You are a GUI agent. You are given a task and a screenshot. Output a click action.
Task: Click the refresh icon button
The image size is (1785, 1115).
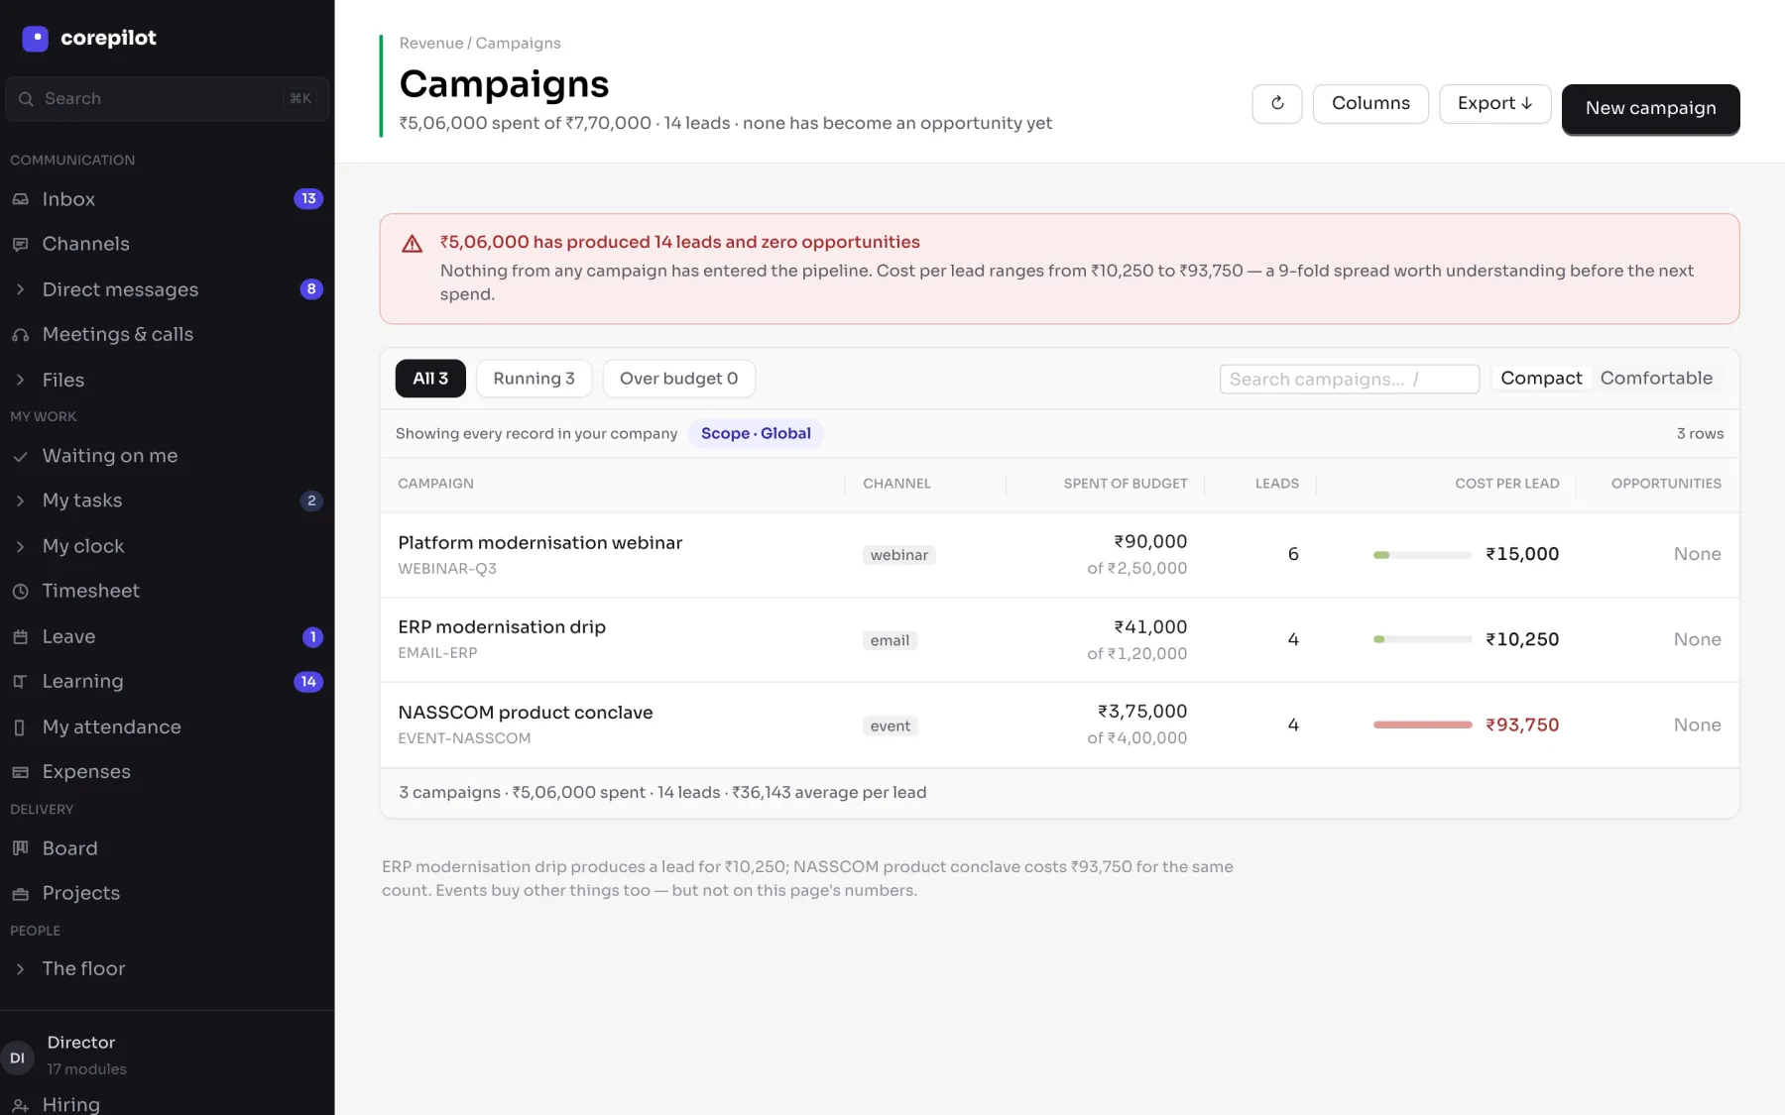coord(1277,104)
